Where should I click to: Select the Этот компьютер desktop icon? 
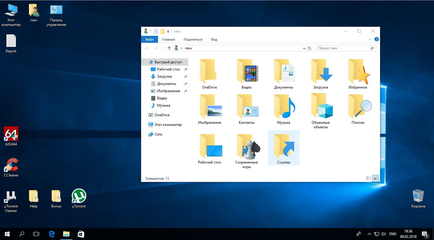11,16
